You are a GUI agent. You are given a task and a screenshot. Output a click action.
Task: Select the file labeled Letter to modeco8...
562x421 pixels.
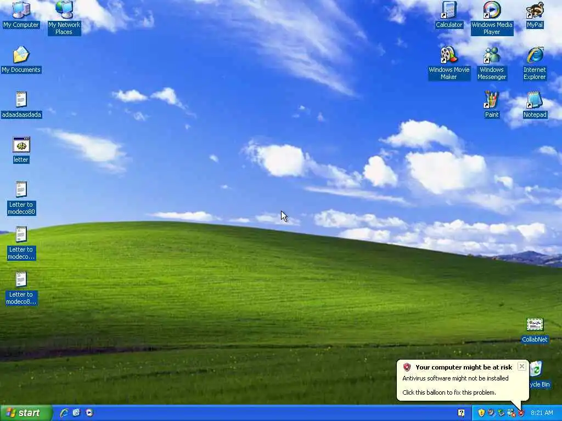tap(21, 288)
